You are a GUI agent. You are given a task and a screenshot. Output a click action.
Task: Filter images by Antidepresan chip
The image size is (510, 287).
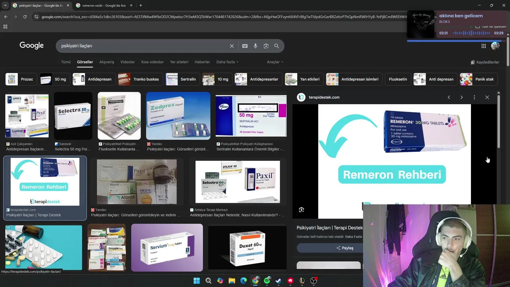pos(94,79)
